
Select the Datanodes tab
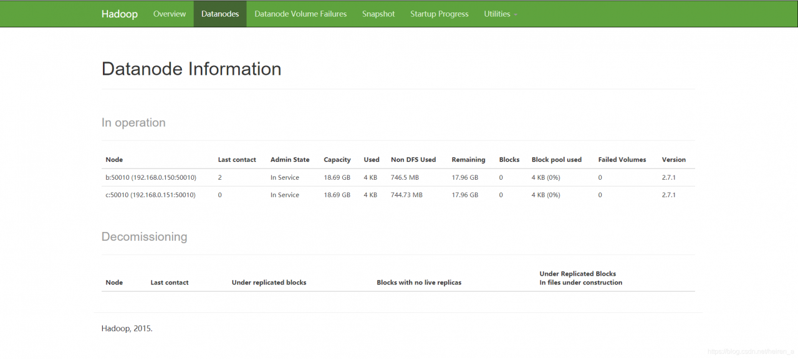pyautogui.click(x=220, y=14)
